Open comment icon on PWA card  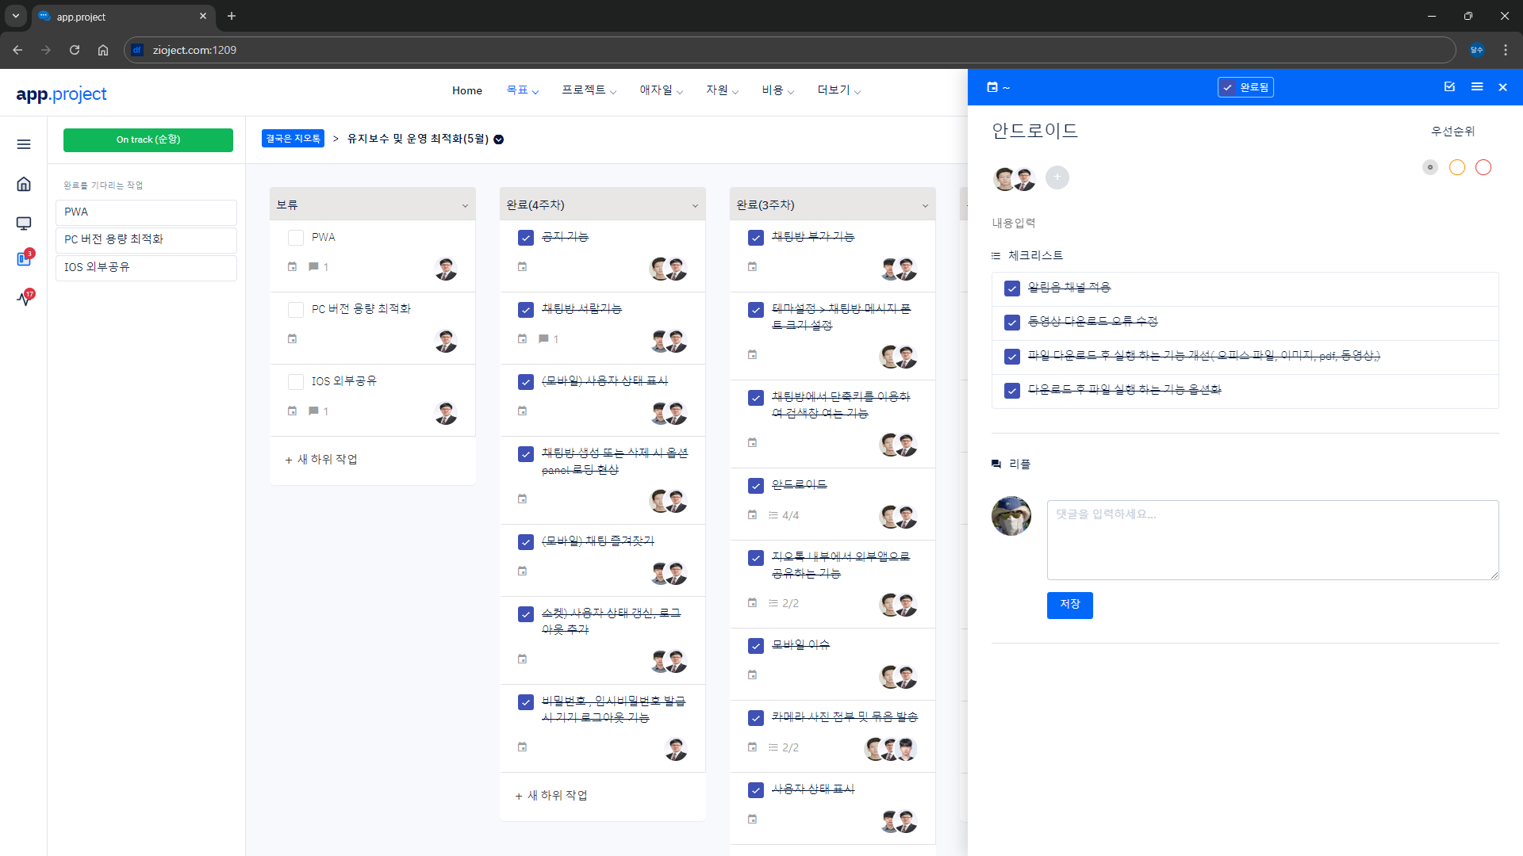313,267
